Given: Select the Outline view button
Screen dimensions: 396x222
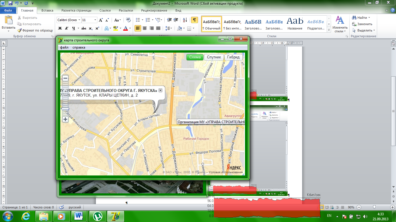Looking at the screenshot, I should click(337, 207).
